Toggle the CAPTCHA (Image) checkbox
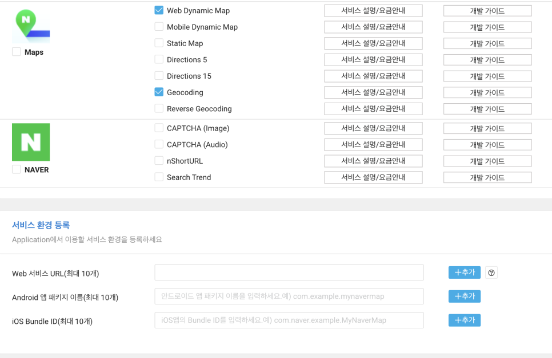The width and height of the screenshot is (552, 358). [159, 128]
